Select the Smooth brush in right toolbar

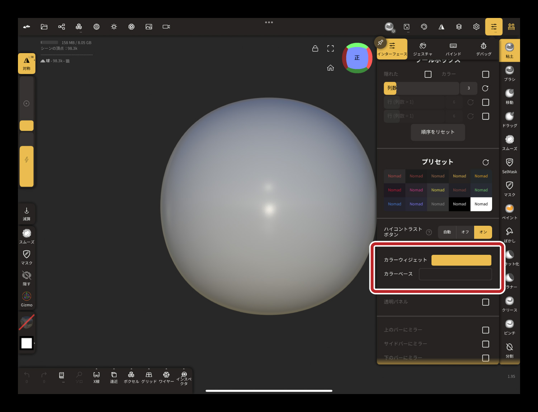[x=509, y=142]
